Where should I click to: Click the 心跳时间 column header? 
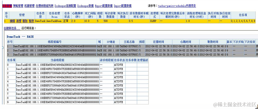[x=186, y=42]
